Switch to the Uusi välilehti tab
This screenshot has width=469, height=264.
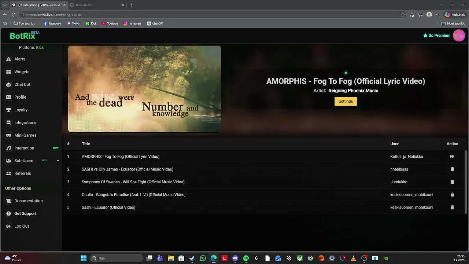coord(97,5)
